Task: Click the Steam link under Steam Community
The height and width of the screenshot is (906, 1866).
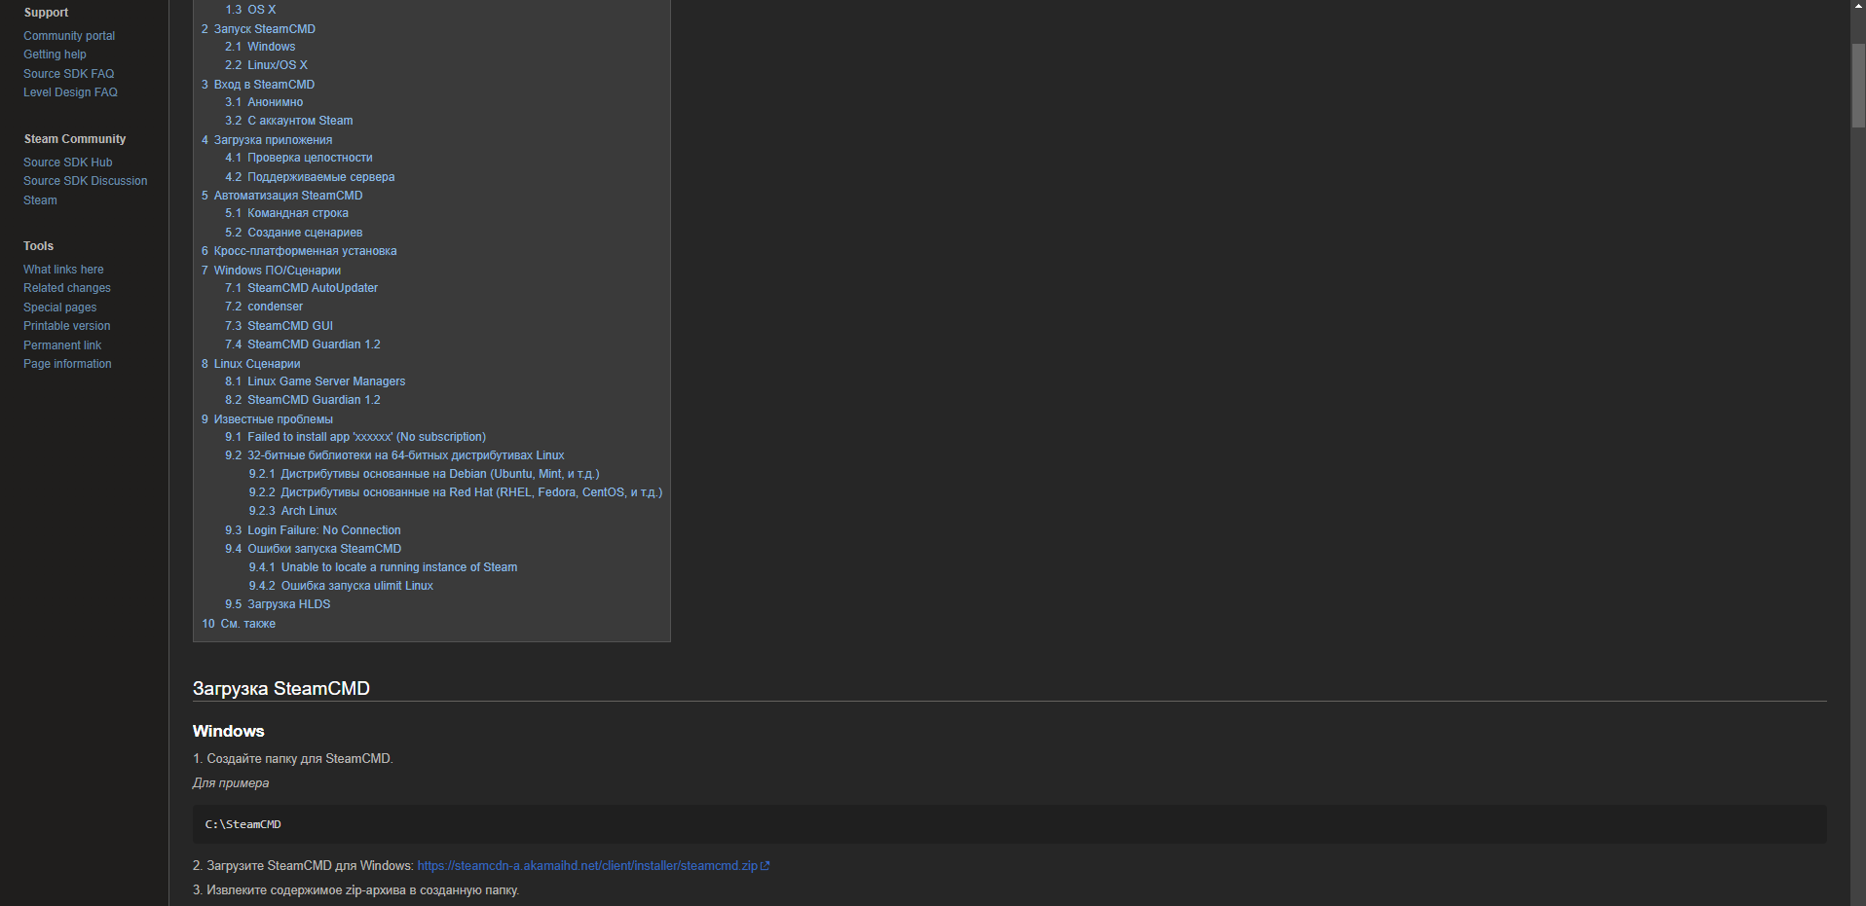Action: (40, 200)
